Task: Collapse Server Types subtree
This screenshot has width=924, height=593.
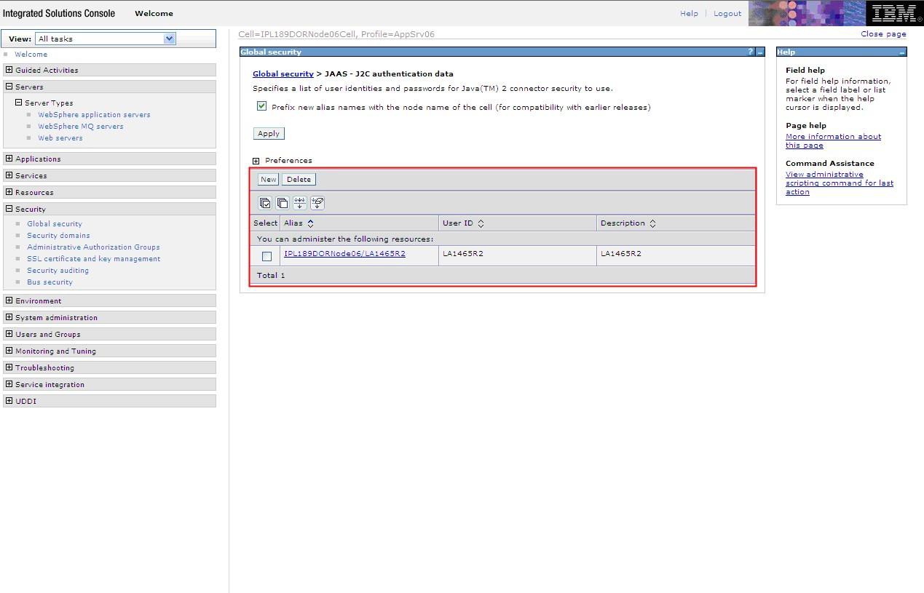Action: (19, 103)
